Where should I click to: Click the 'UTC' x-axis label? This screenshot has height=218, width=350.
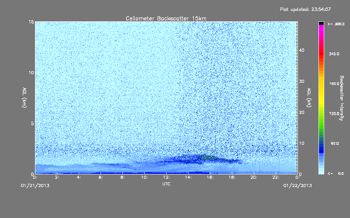(166, 184)
